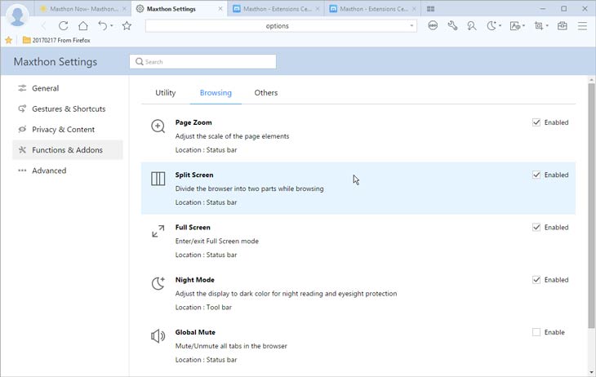The width and height of the screenshot is (596, 377).
Task: Switch to the Browsing tab
Action: point(216,93)
